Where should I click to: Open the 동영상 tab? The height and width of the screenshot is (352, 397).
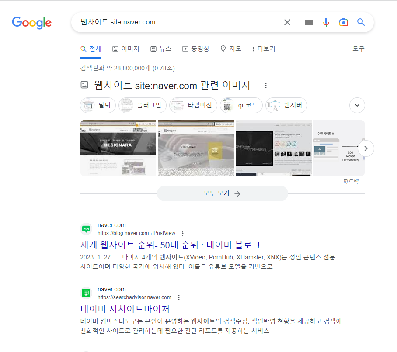195,49
